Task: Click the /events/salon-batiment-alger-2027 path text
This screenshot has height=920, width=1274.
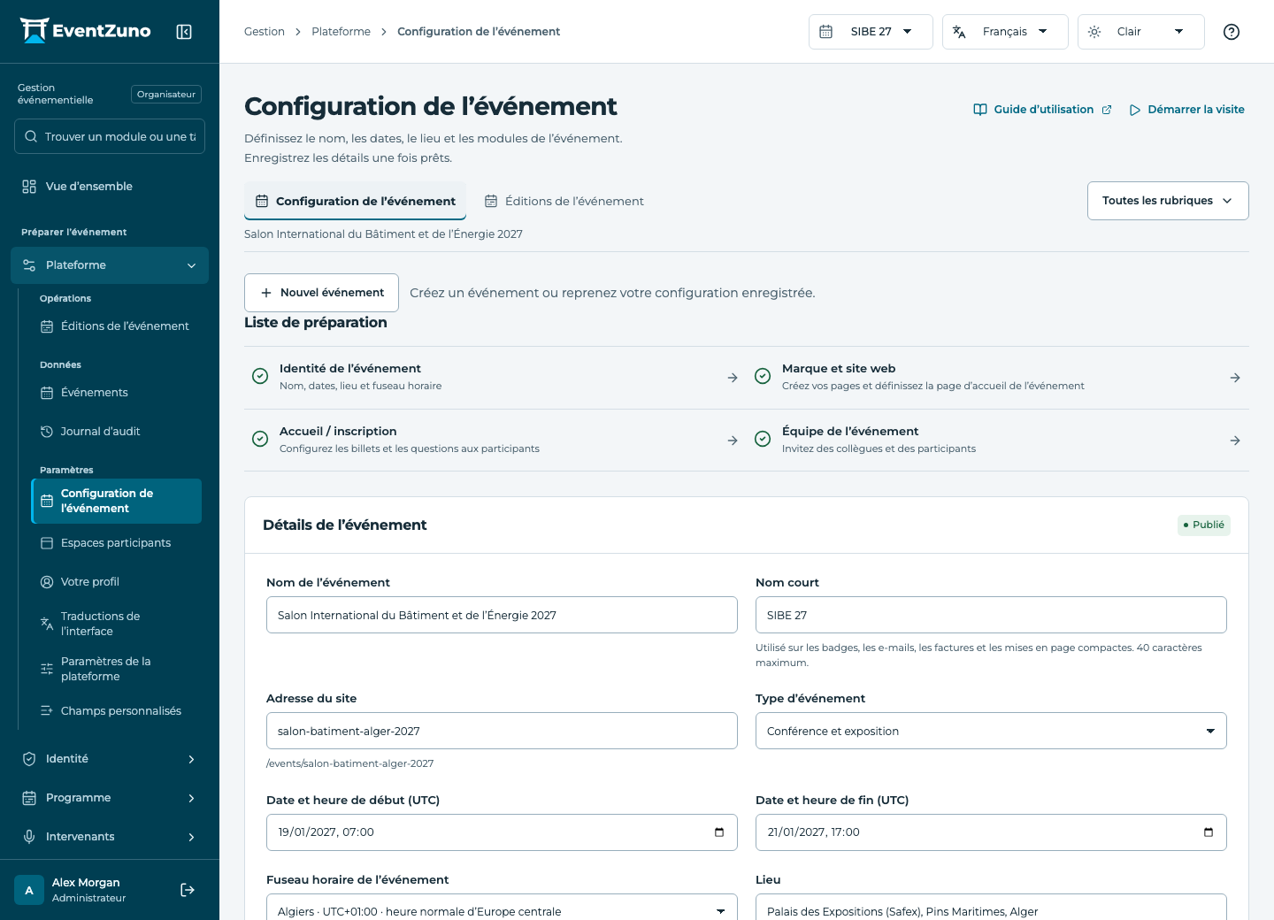Action: [350, 763]
